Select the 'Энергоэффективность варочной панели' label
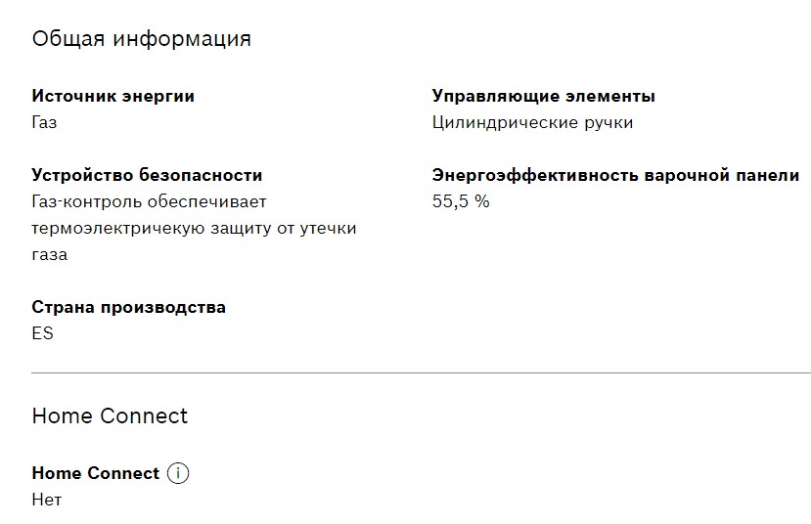811x524 pixels. (x=615, y=175)
